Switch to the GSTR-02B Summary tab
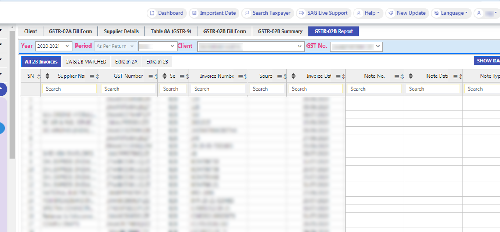 point(280,32)
